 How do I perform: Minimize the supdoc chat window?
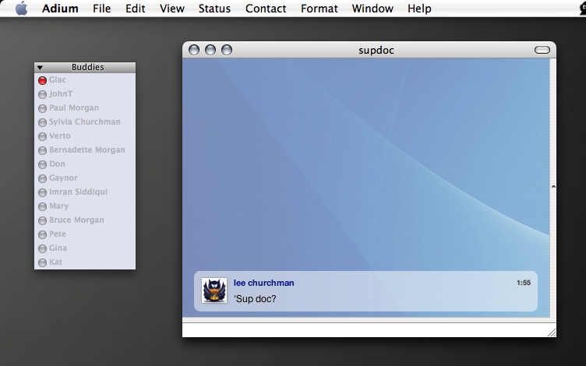210,50
